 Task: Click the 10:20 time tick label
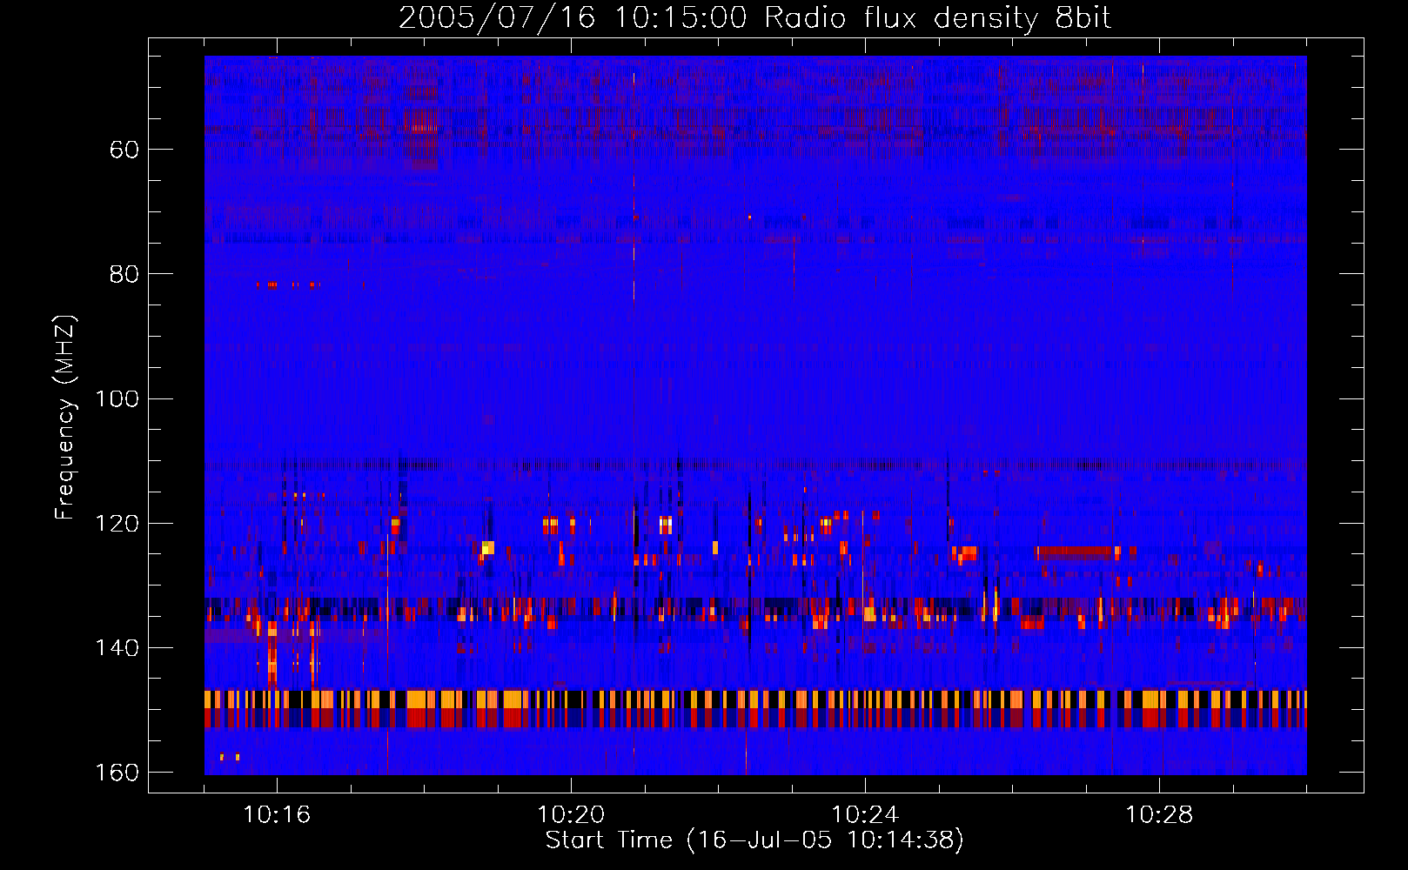click(x=571, y=815)
